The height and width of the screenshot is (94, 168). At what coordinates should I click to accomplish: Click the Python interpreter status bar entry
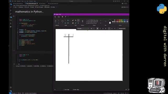31,93
